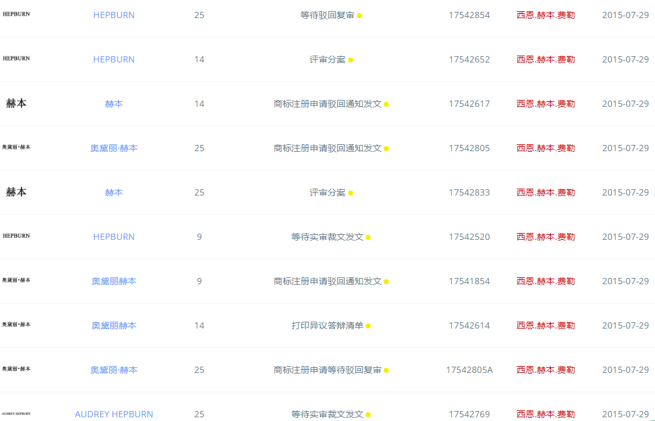Screen dimensions: 655x421
Task: Click status 商标注册申请驳回通知发文 in row 17541854
Action: point(327,281)
